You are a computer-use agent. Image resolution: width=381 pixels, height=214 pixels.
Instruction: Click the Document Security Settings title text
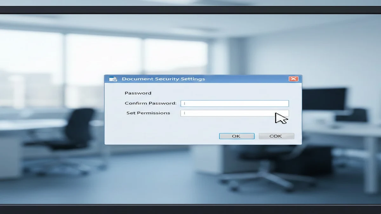163,79
